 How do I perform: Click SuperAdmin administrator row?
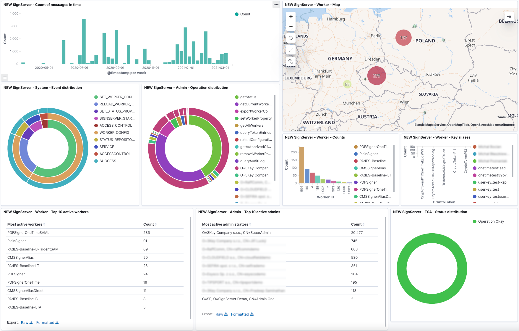coord(290,233)
